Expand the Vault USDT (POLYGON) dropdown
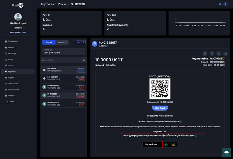 click(x=64, y=51)
